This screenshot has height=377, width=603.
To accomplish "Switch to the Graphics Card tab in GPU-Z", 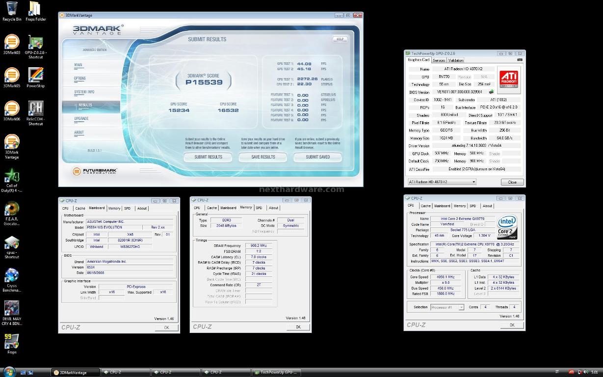I will [419, 60].
